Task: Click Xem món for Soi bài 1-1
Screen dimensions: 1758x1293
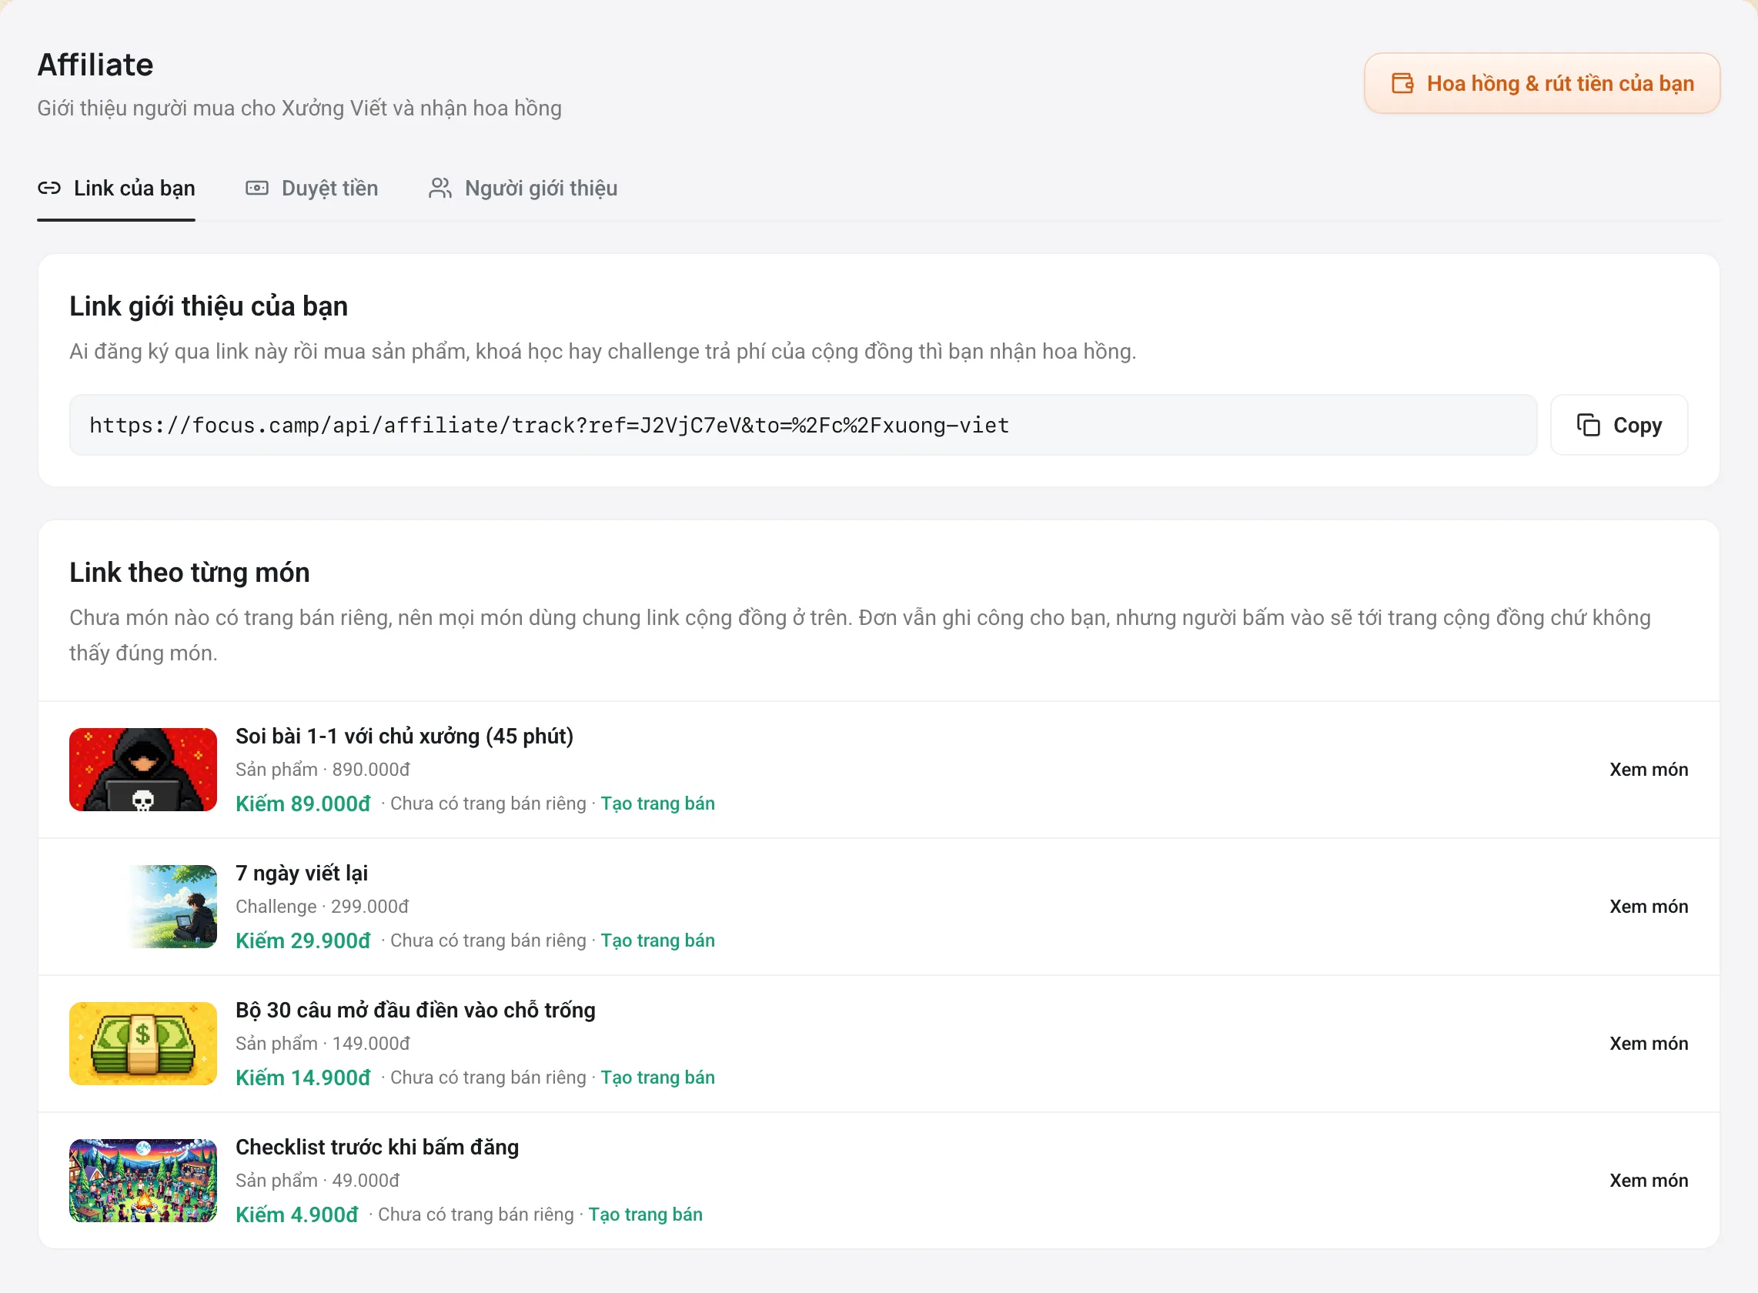Action: pos(1649,770)
